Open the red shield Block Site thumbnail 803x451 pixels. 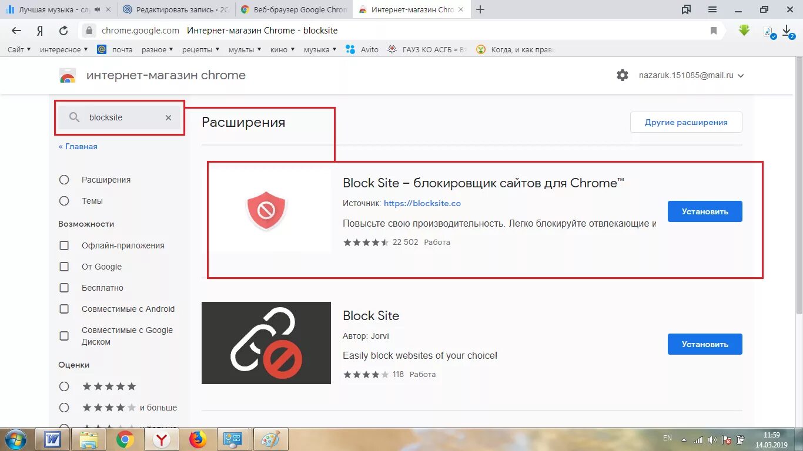(x=266, y=211)
